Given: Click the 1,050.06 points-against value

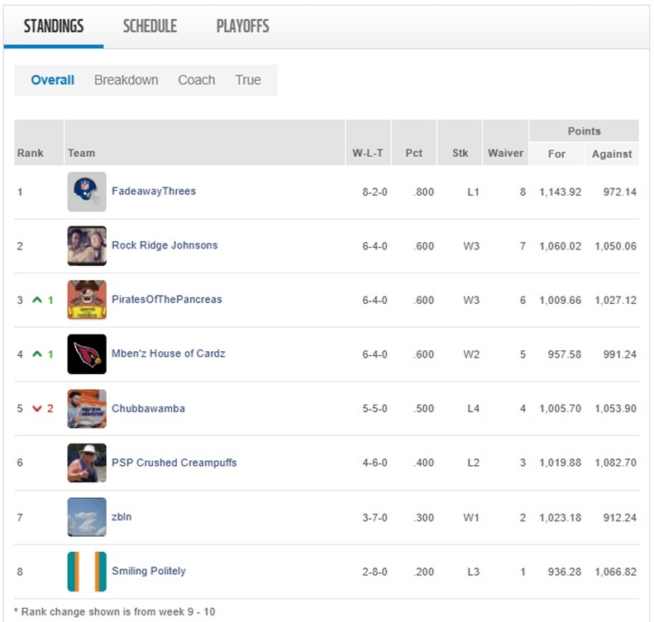Looking at the screenshot, I should pos(616,246).
